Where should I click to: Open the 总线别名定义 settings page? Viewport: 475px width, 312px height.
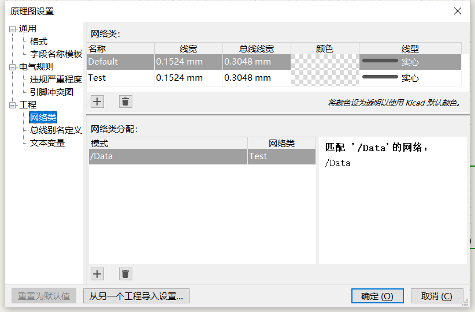pos(56,130)
